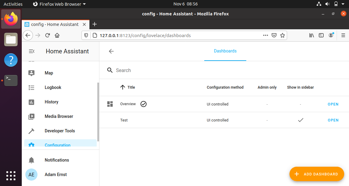Image resolution: width=349 pixels, height=186 pixels.
Task: Open the Configuration gear icon
Action: pyautogui.click(x=31, y=144)
